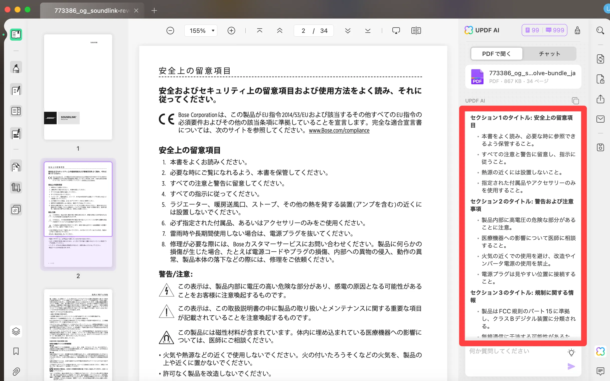
Task: Open the Attachments paperclip icon
Action: [x=16, y=371]
